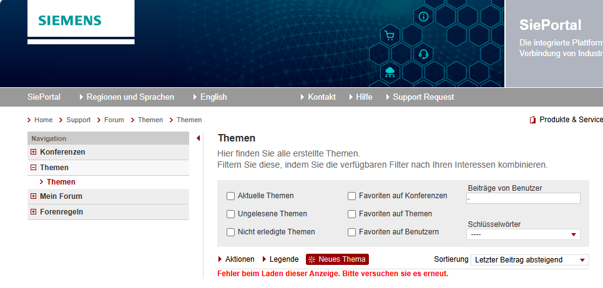This screenshot has width=603, height=288.
Task: Select Themen sub-item in navigation tree
Action: (x=61, y=182)
